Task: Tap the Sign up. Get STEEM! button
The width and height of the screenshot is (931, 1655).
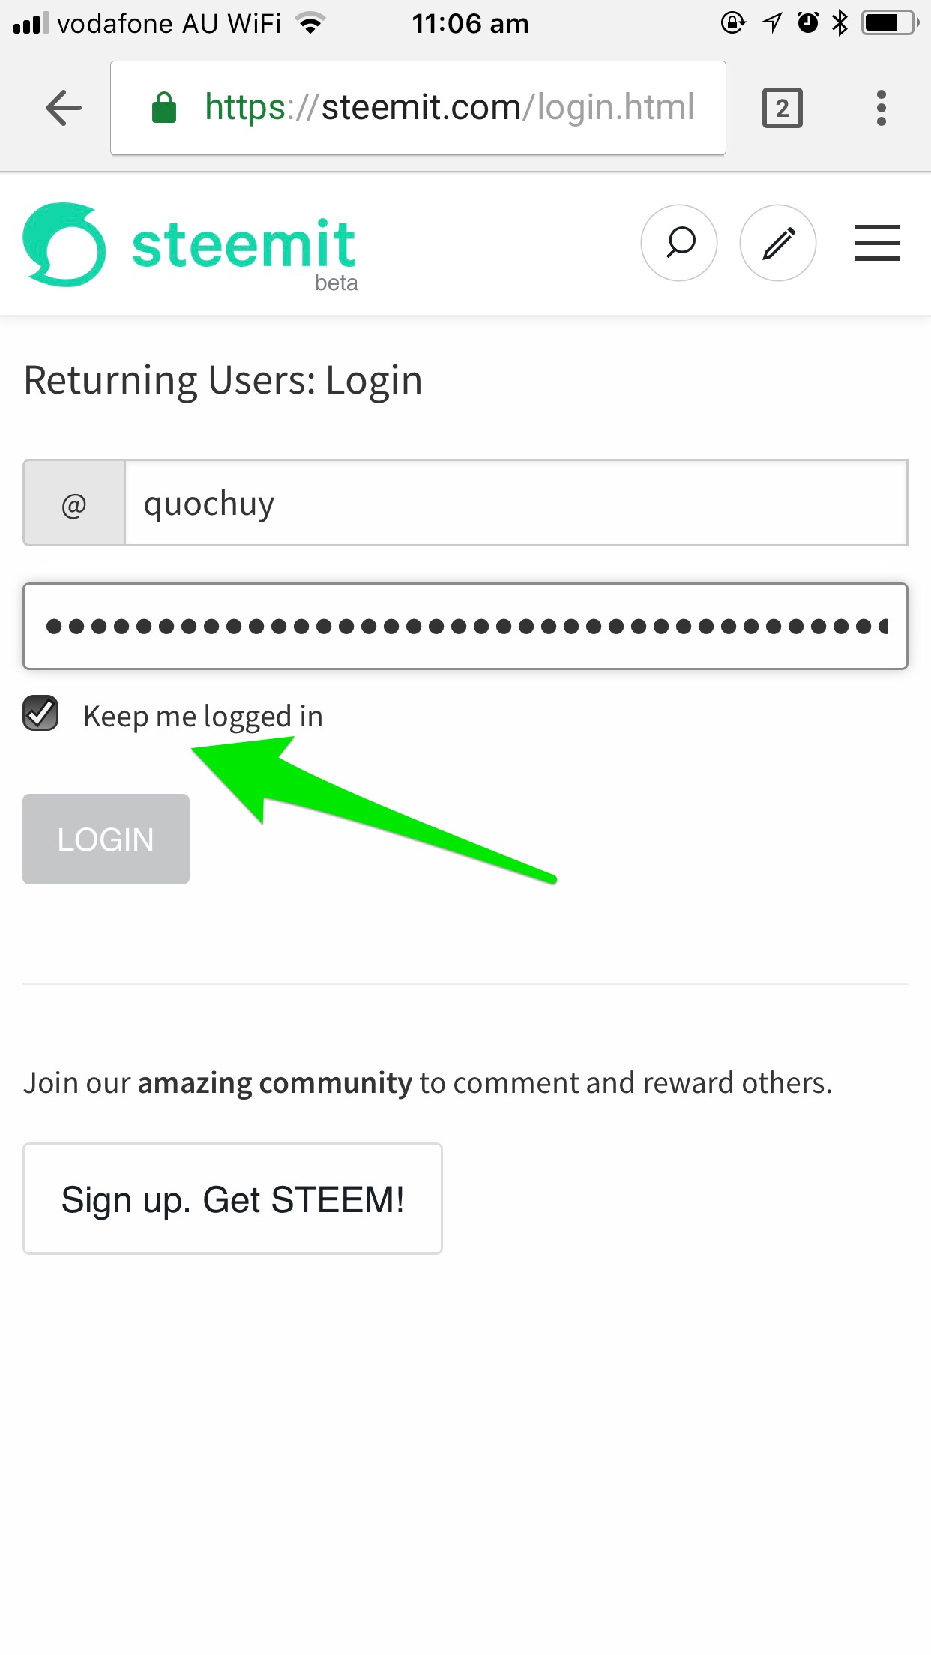Action: click(232, 1199)
